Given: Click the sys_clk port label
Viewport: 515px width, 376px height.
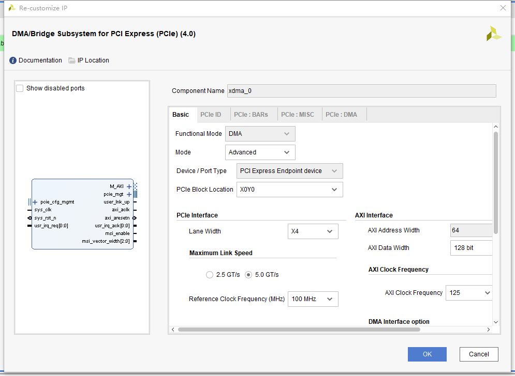Looking at the screenshot, I should (42, 210).
